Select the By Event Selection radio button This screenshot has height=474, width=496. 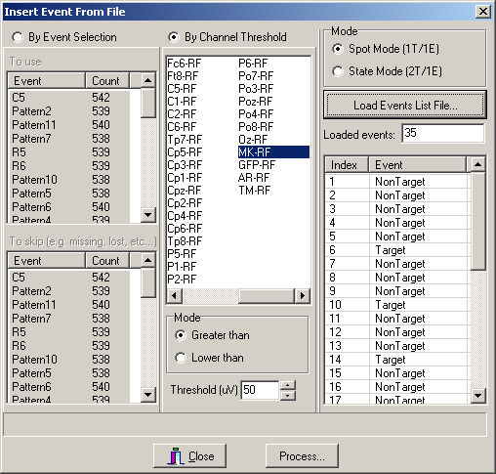pos(18,37)
